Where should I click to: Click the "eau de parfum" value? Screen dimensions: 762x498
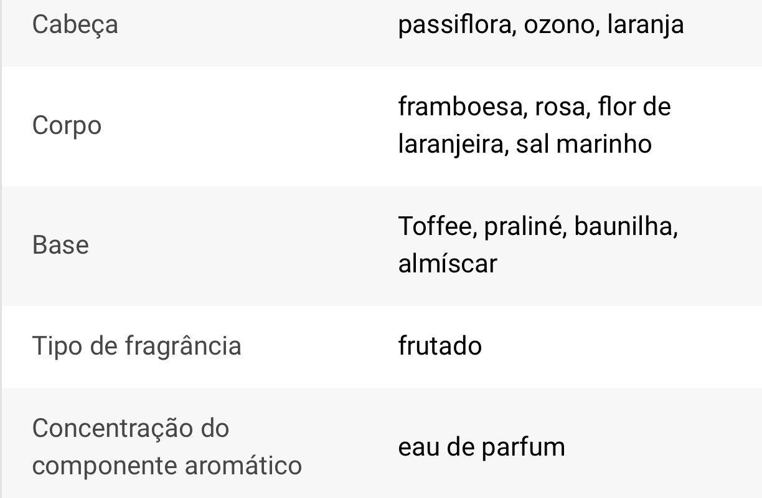tap(481, 447)
